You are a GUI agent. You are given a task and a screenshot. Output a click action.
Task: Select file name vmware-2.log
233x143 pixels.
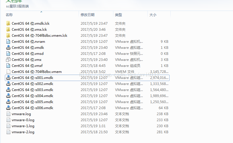click(23, 132)
